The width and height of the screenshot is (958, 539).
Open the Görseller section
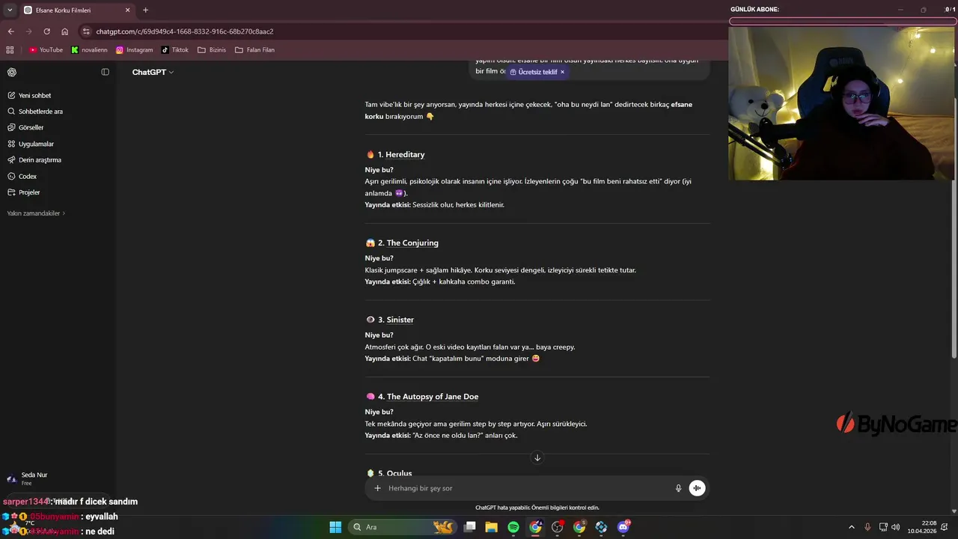25,128
